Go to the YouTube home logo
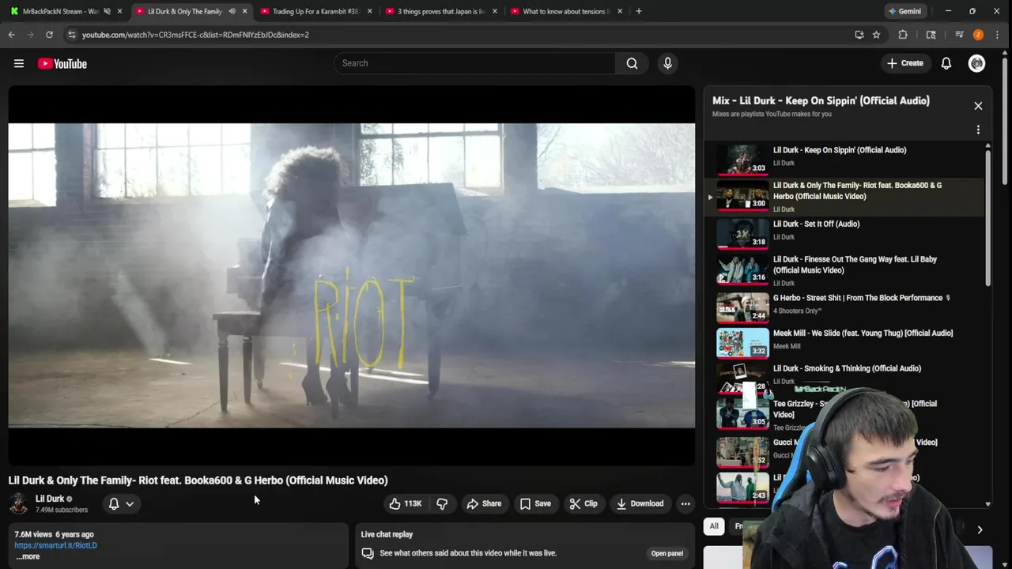Image resolution: width=1012 pixels, height=569 pixels. pyautogui.click(x=62, y=63)
